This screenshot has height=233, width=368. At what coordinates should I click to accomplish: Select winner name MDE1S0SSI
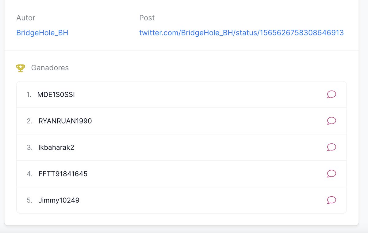click(56, 95)
